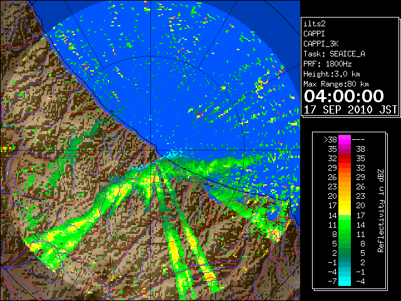Viewport: 401px width, 301px height.
Task: Select the 'CAPPI_3K' product label
Action: [321, 44]
